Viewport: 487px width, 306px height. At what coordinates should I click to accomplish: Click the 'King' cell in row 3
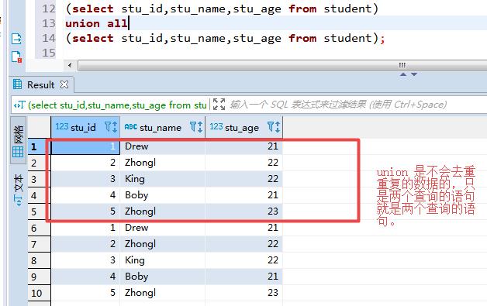[162, 179]
